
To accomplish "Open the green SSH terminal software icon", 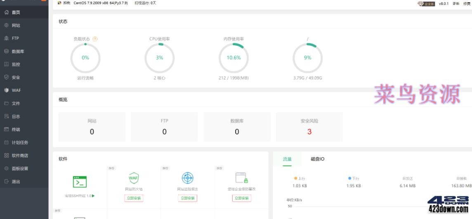I will pos(80,182).
